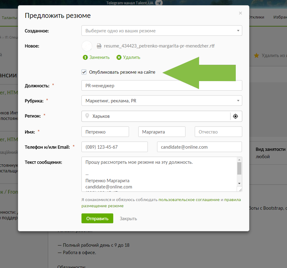Click the star icon next to Удалить из

pyautogui.click(x=256, y=56)
